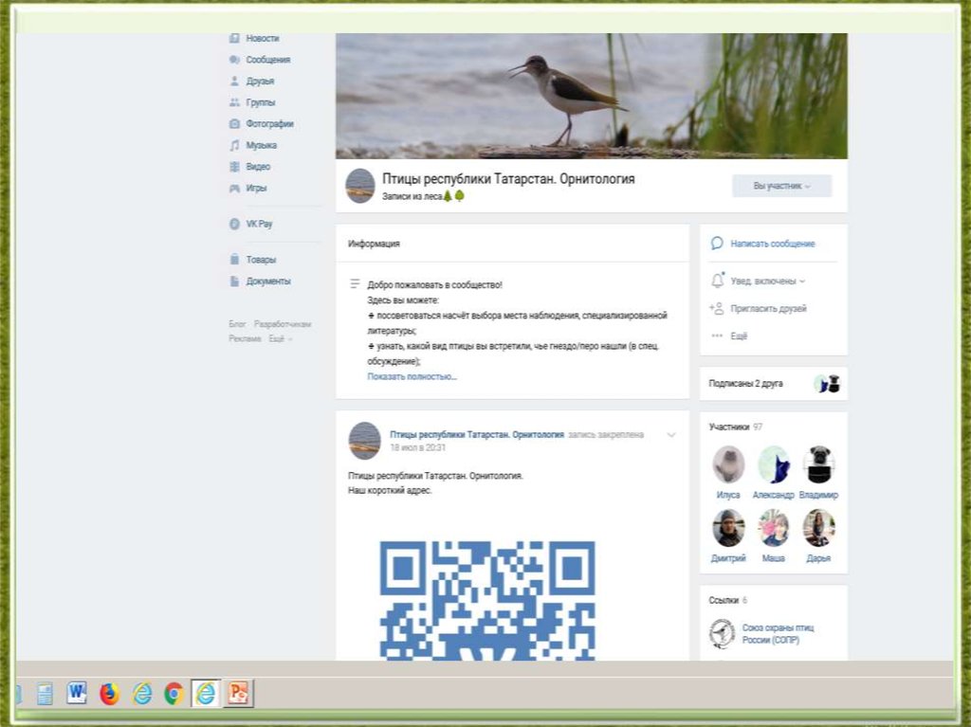Viewport: 971px width, 727px height.
Task: Click the Музыка music note icon
Action: tap(234, 146)
